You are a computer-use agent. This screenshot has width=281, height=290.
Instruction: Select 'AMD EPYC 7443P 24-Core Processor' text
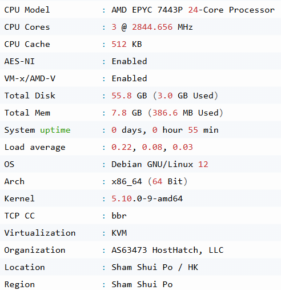193,10
